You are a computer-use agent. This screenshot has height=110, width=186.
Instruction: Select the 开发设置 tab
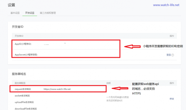(30, 13)
